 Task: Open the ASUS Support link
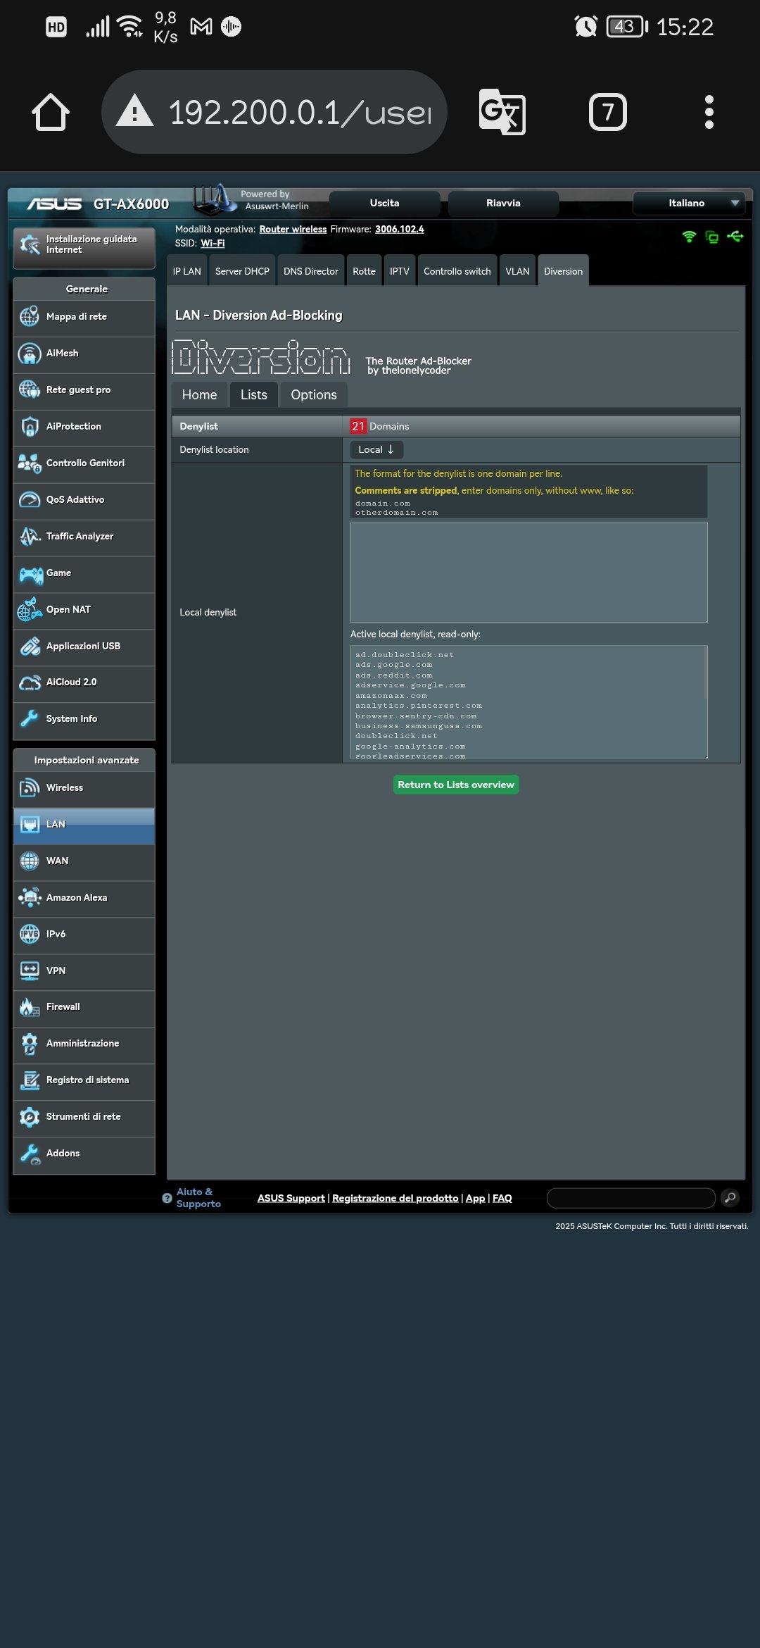[291, 1198]
